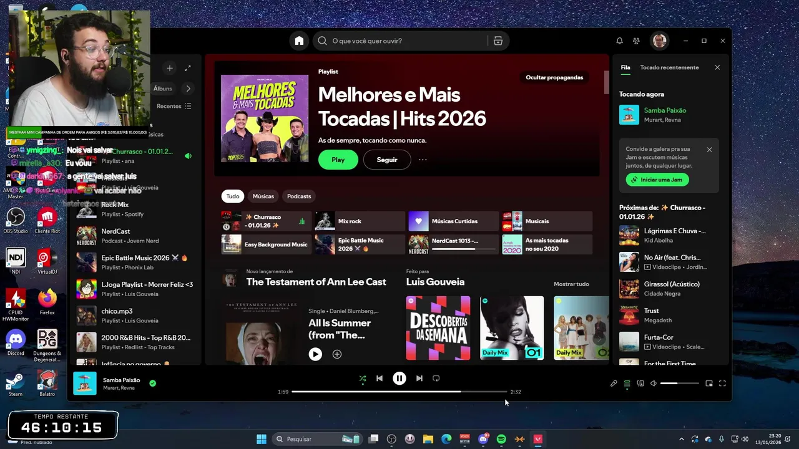This screenshot has height=449, width=799.
Task: Toggle the liked checkmark next to Samba Paixão
Action: pyautogui.click(x=153, y=384)
